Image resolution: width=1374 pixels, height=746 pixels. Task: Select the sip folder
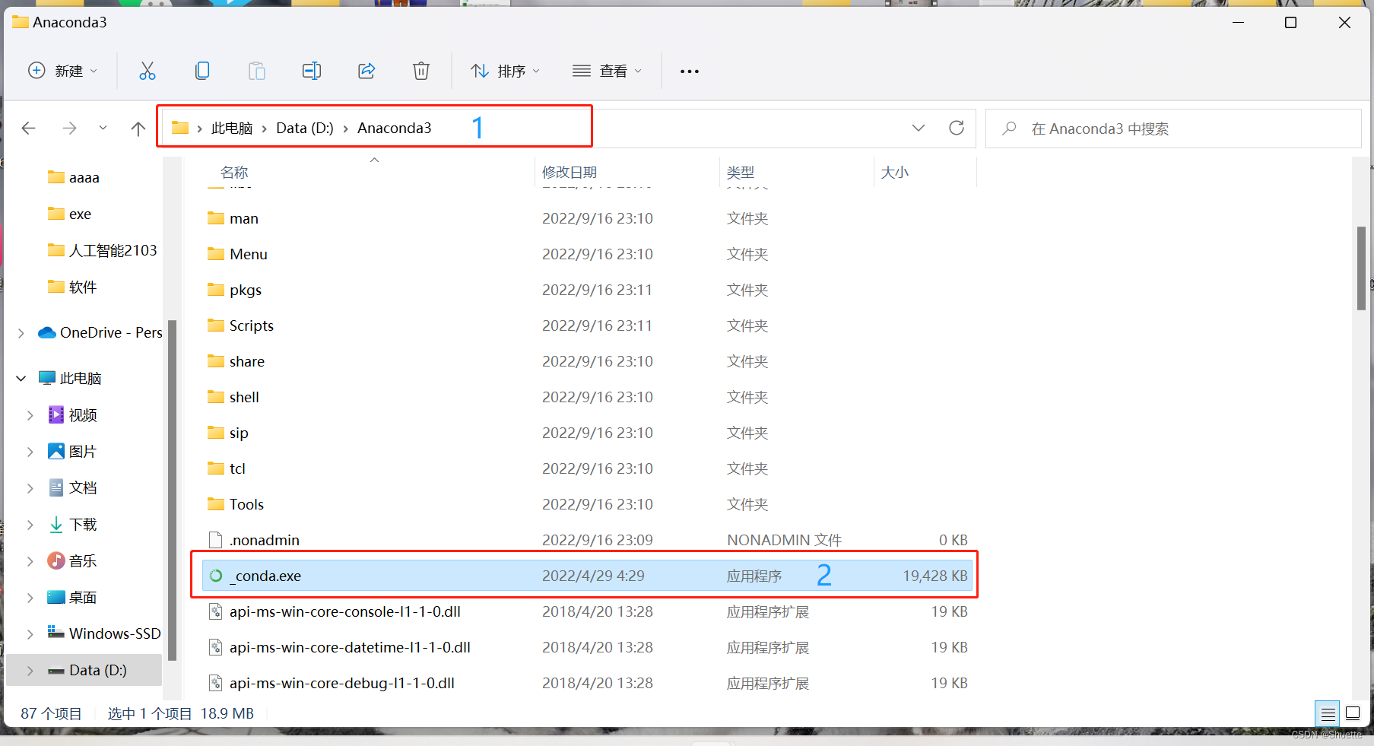239,433
